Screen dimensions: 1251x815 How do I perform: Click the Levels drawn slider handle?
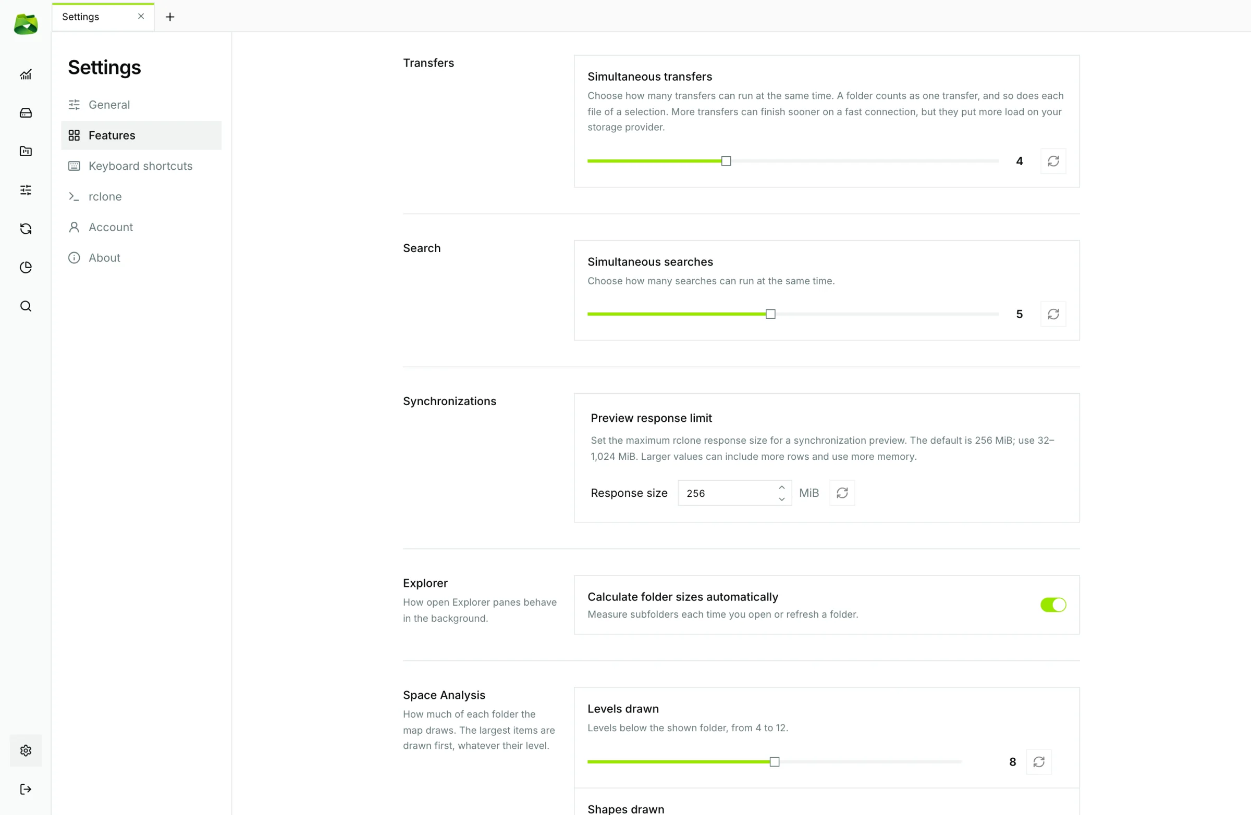pos(774,762)
